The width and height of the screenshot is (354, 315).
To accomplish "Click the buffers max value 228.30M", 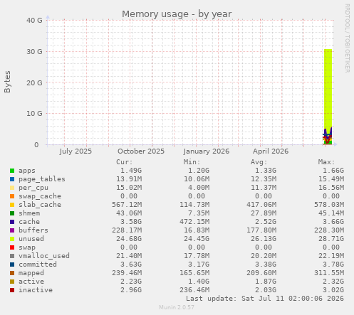I will [329, 230].
